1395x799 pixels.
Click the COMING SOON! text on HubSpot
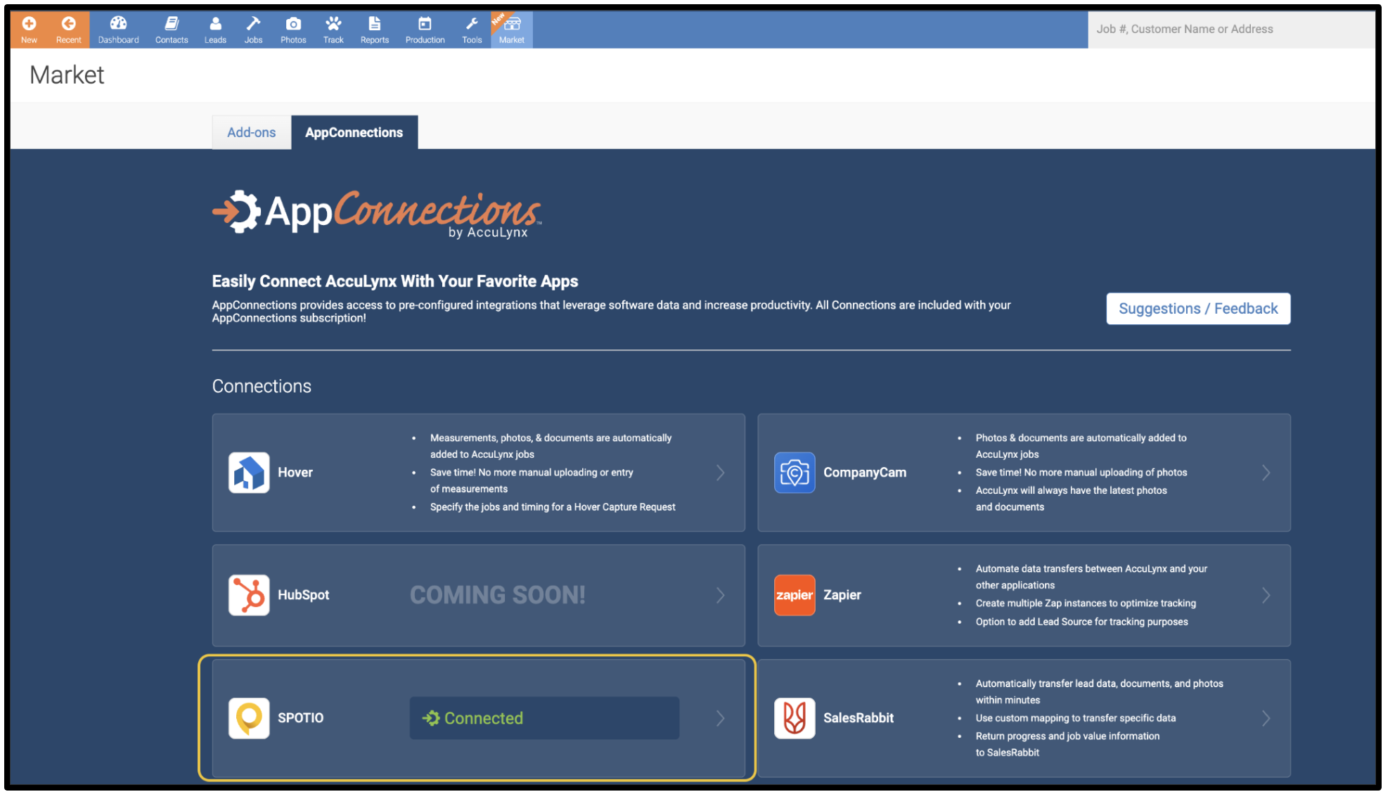point(499,596)
